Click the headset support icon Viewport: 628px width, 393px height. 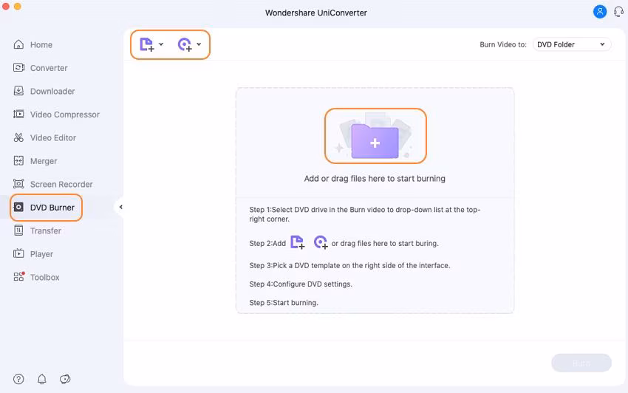click(619, 12)
